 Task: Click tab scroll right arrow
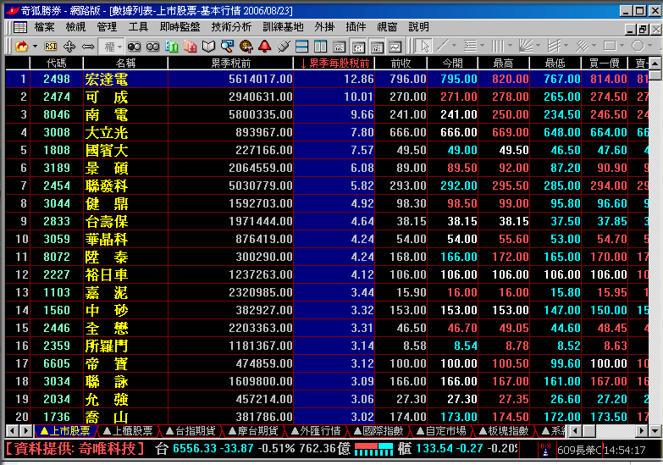26,431
